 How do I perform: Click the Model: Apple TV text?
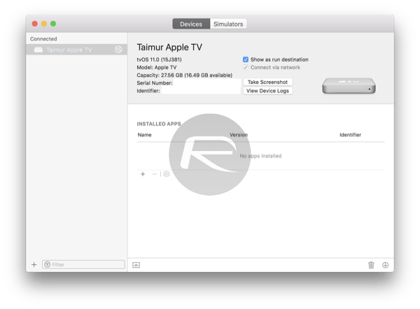tap(157, 67)
